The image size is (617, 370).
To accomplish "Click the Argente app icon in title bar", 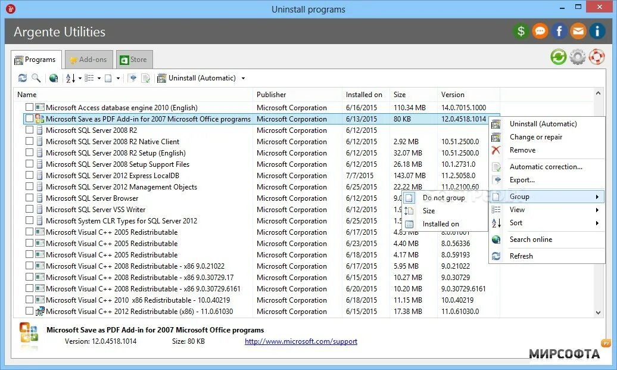I will pyautogui.click(x=11, y=8).
